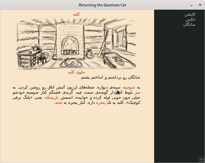
Task: Open the hamburger menu icon
Action: click(201, 159)
